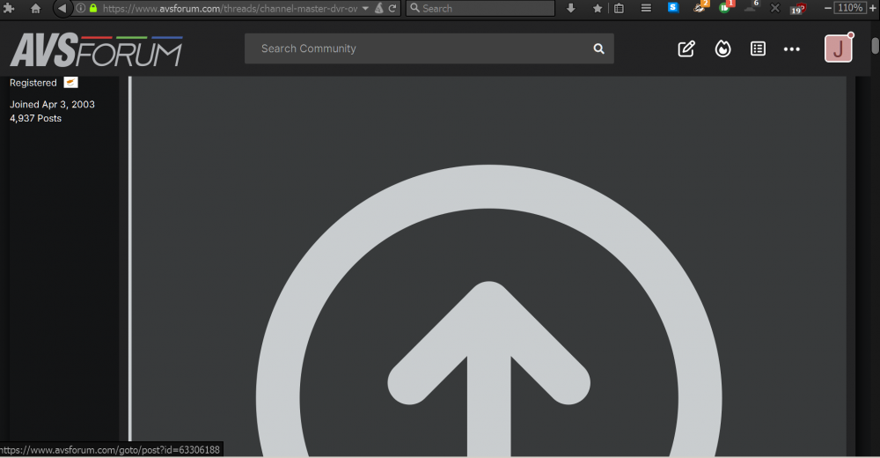Click the three-dot more options icon
The image size is (880, 458).
tap(792, 49)
